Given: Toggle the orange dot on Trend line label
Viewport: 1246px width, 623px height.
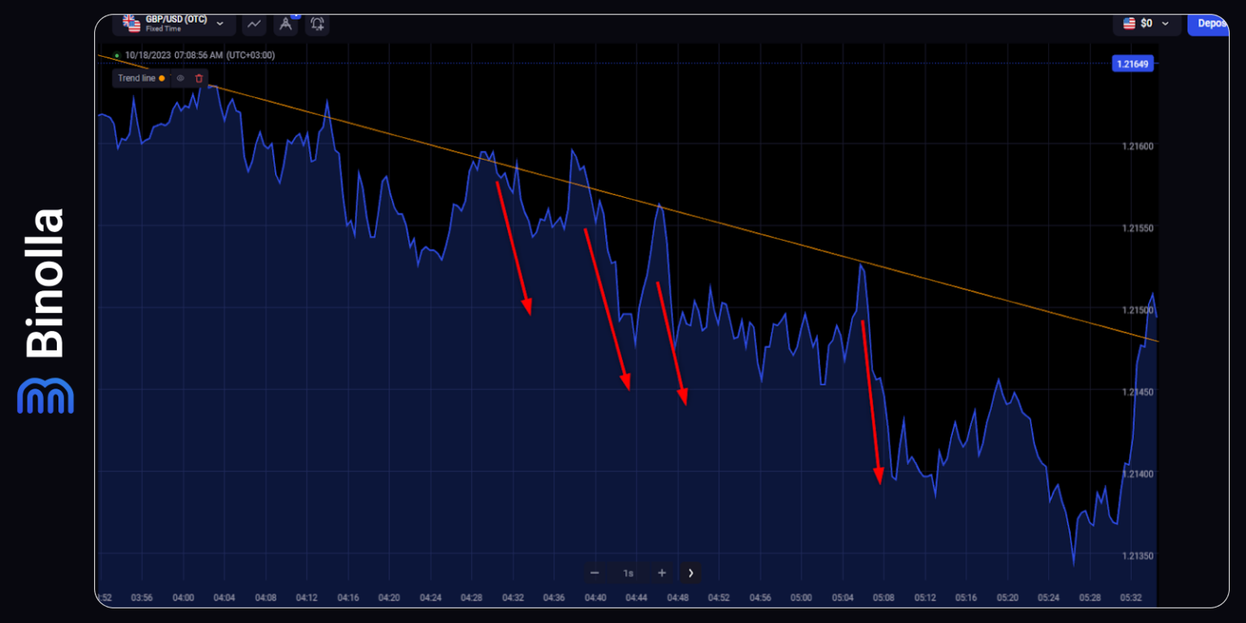Looking at the screenshot, I should tap(162, 78).
